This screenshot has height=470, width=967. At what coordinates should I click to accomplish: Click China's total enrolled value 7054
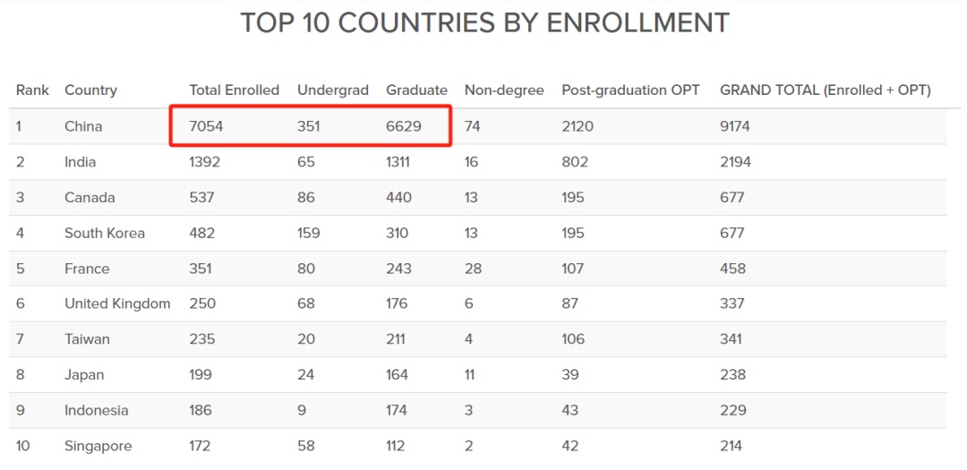coord(206,126)
